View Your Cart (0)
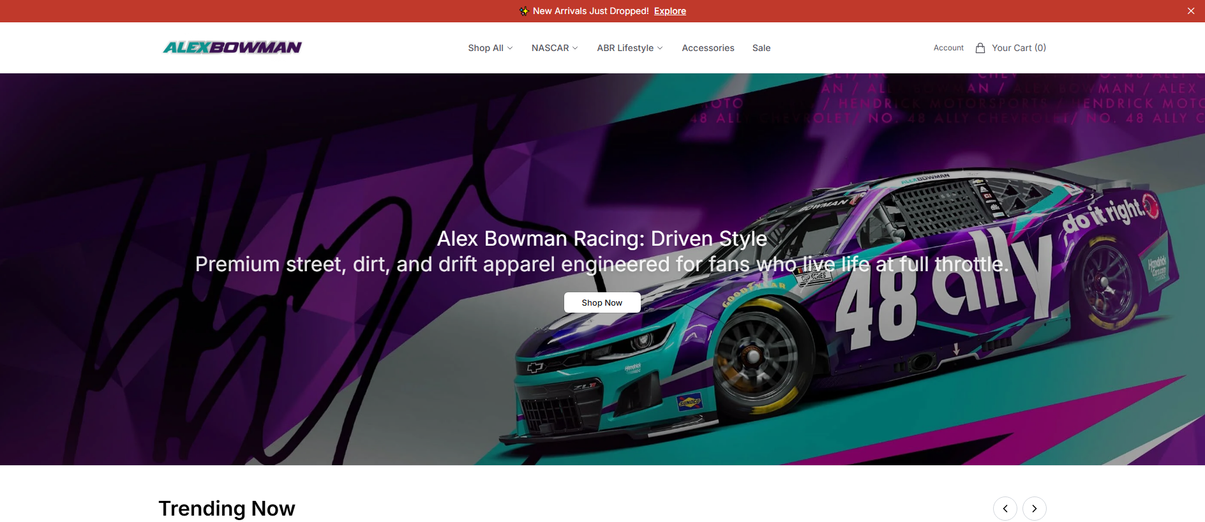 [1019, 48]
